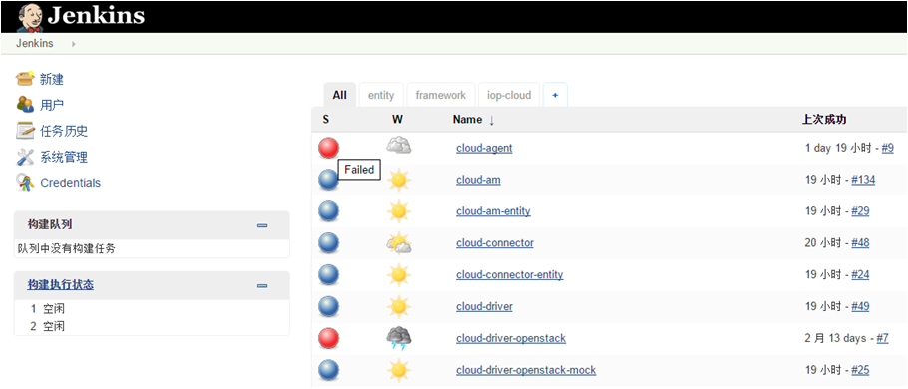Open build #48 of cloud-connector

[x=860, y=243]
